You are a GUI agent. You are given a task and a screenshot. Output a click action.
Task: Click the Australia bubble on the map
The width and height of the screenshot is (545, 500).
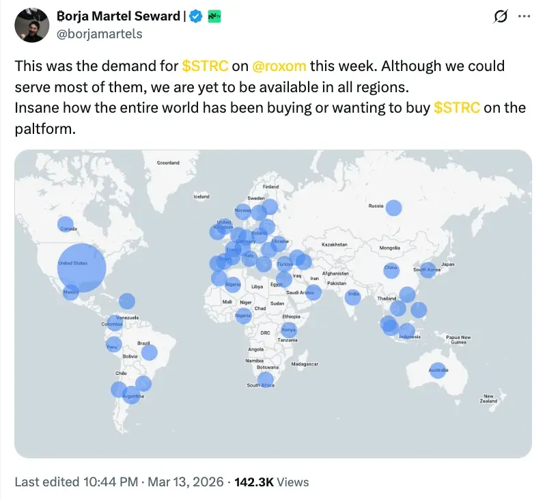[438, 371]
